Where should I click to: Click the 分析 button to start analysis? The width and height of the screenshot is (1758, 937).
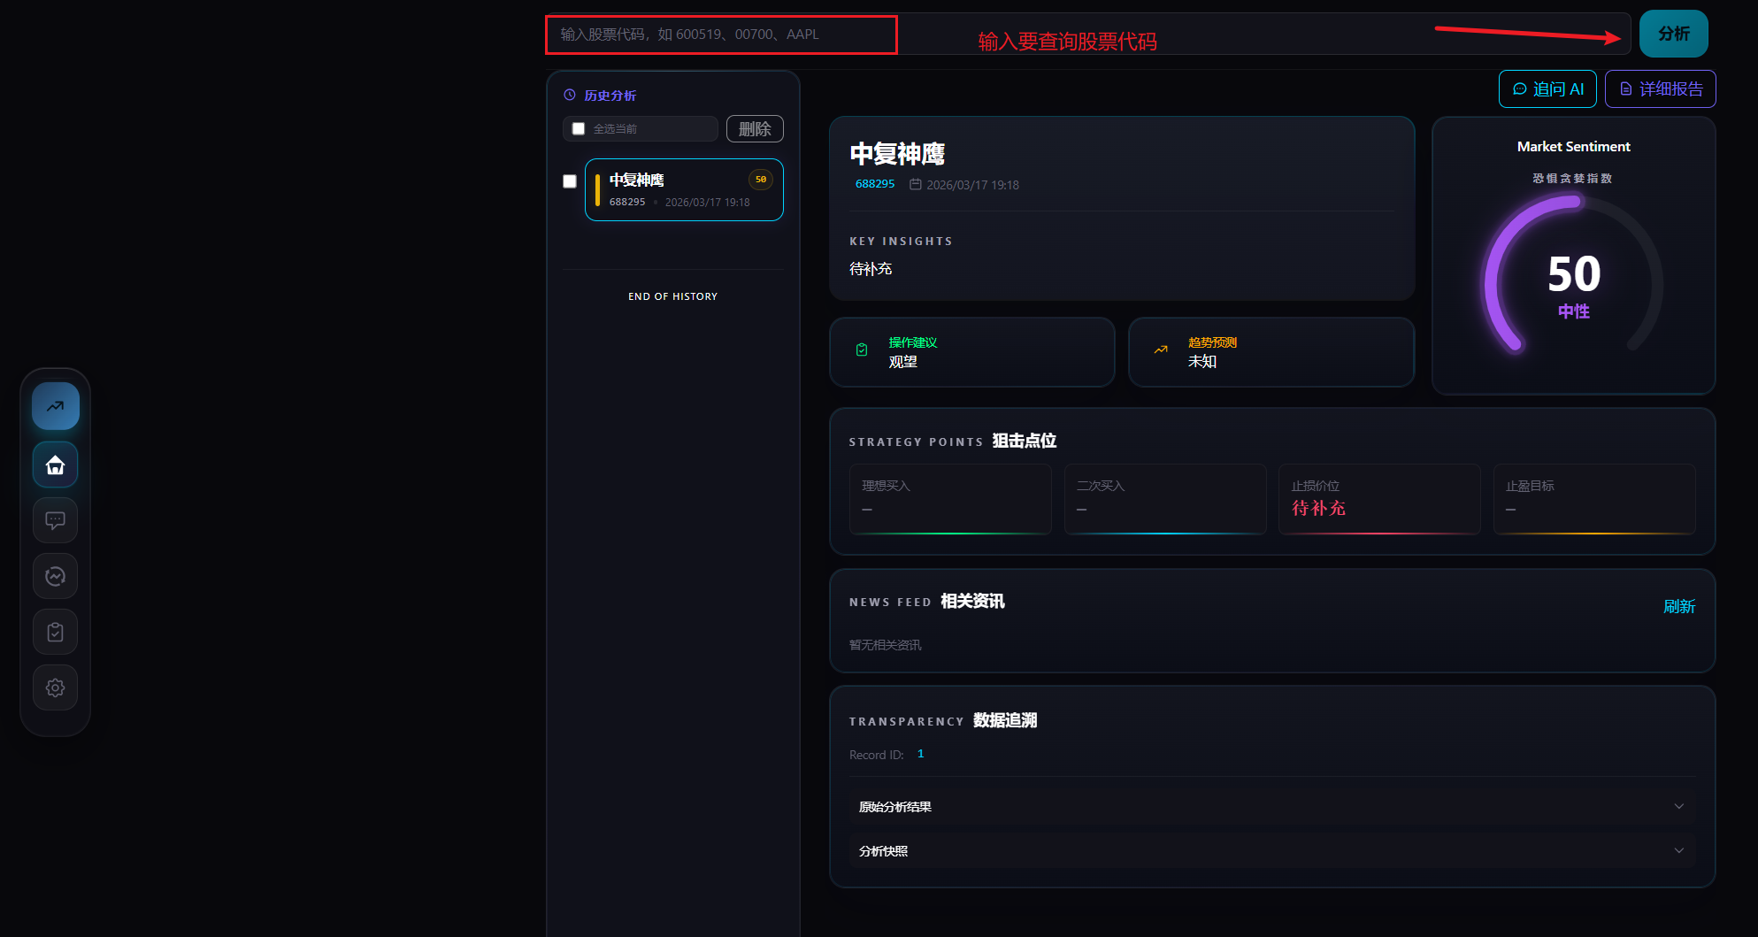[1673, 33]
